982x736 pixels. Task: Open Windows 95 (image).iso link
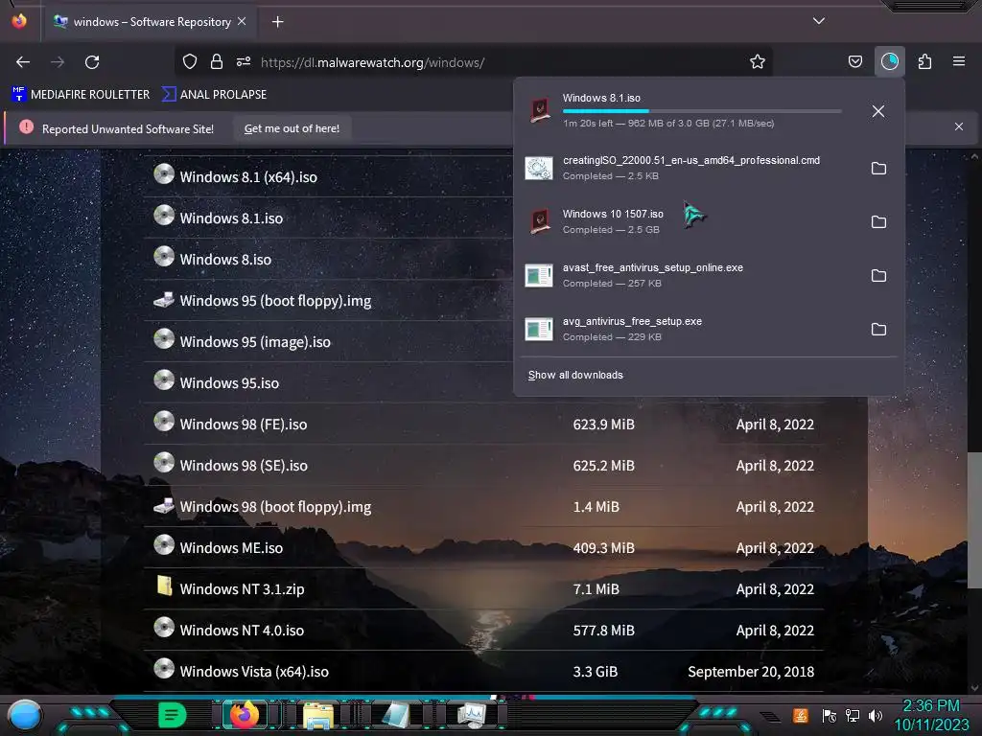pos(255,342)
